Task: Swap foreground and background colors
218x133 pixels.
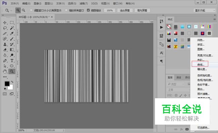Action: click(x=12, y=82)
